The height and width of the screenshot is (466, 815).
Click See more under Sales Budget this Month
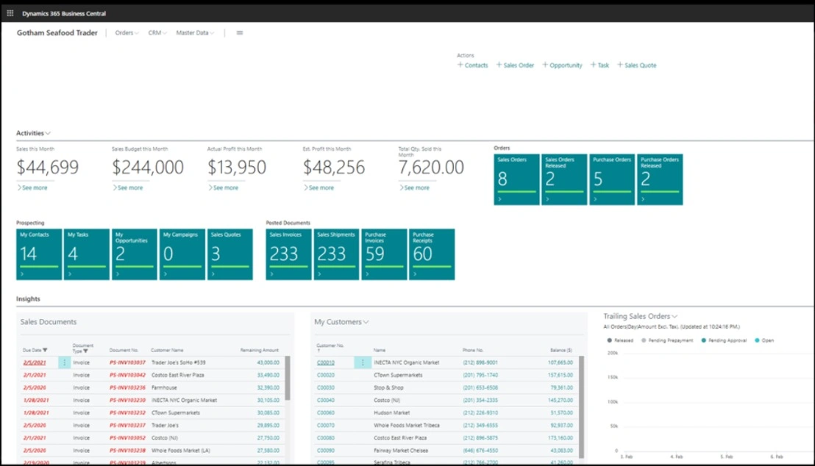128,187
